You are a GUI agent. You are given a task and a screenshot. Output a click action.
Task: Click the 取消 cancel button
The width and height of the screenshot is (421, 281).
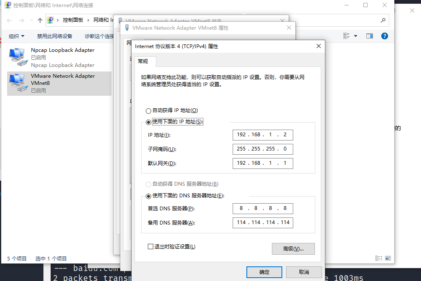(304, 272)
